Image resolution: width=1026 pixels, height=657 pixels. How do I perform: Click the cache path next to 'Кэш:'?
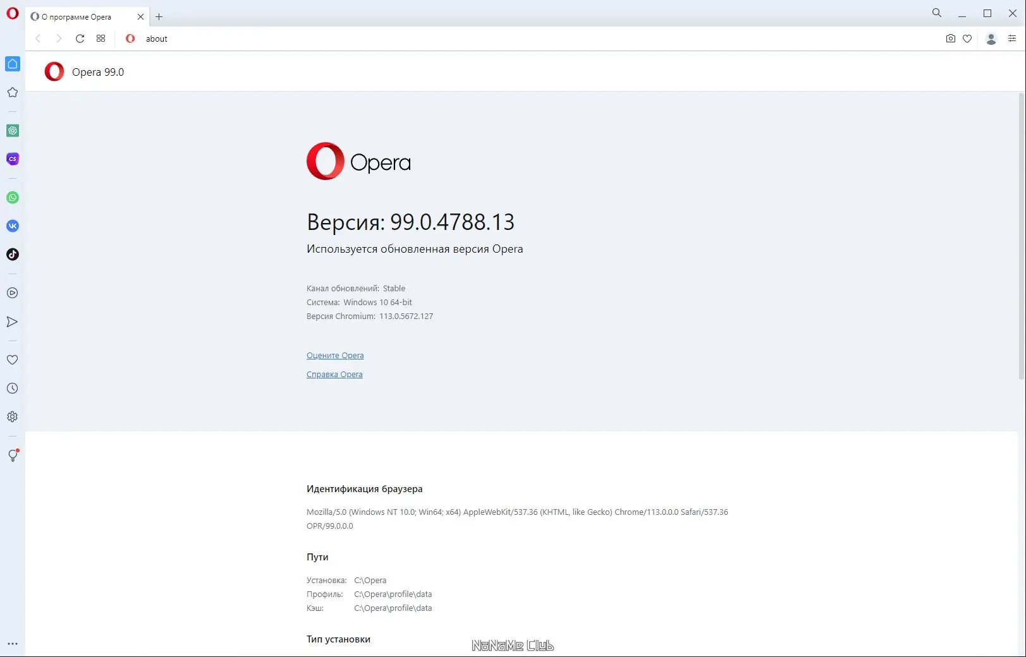393,608
